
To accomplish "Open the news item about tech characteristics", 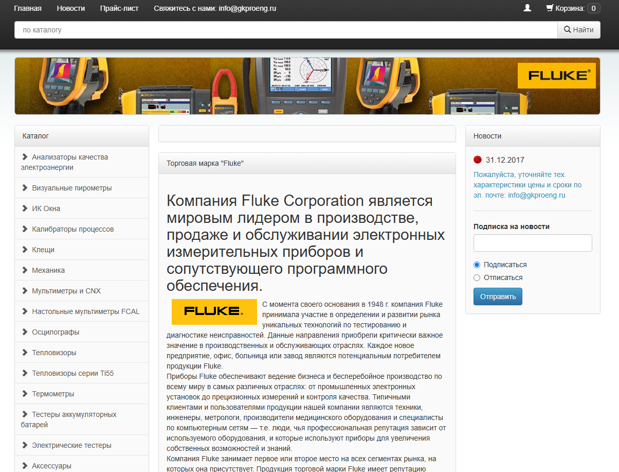I will pyautogui.click(x=527, y=185).
